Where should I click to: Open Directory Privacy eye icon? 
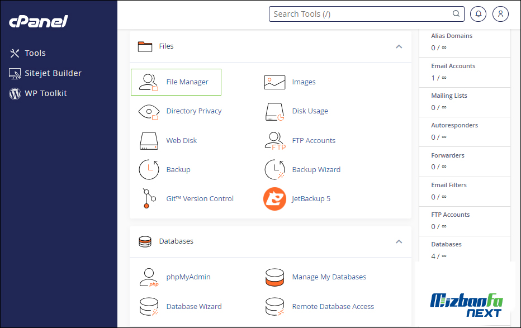[149, 111]
